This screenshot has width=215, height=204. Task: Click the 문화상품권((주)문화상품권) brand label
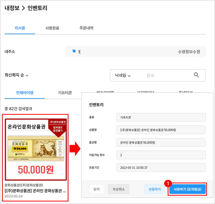coord(24,185)
